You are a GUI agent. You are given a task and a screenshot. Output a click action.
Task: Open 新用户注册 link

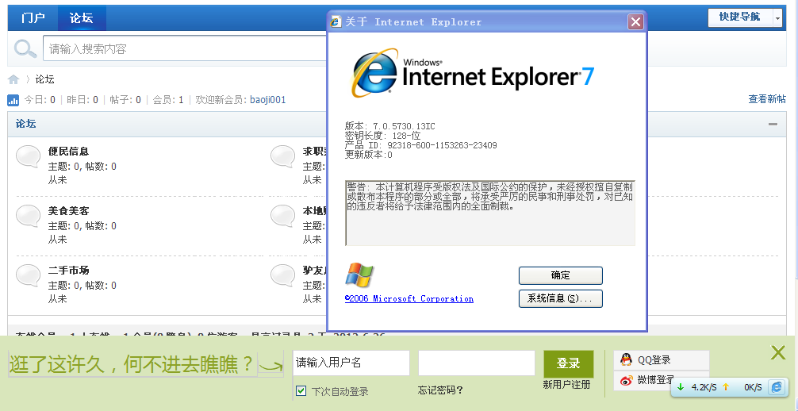566,385
